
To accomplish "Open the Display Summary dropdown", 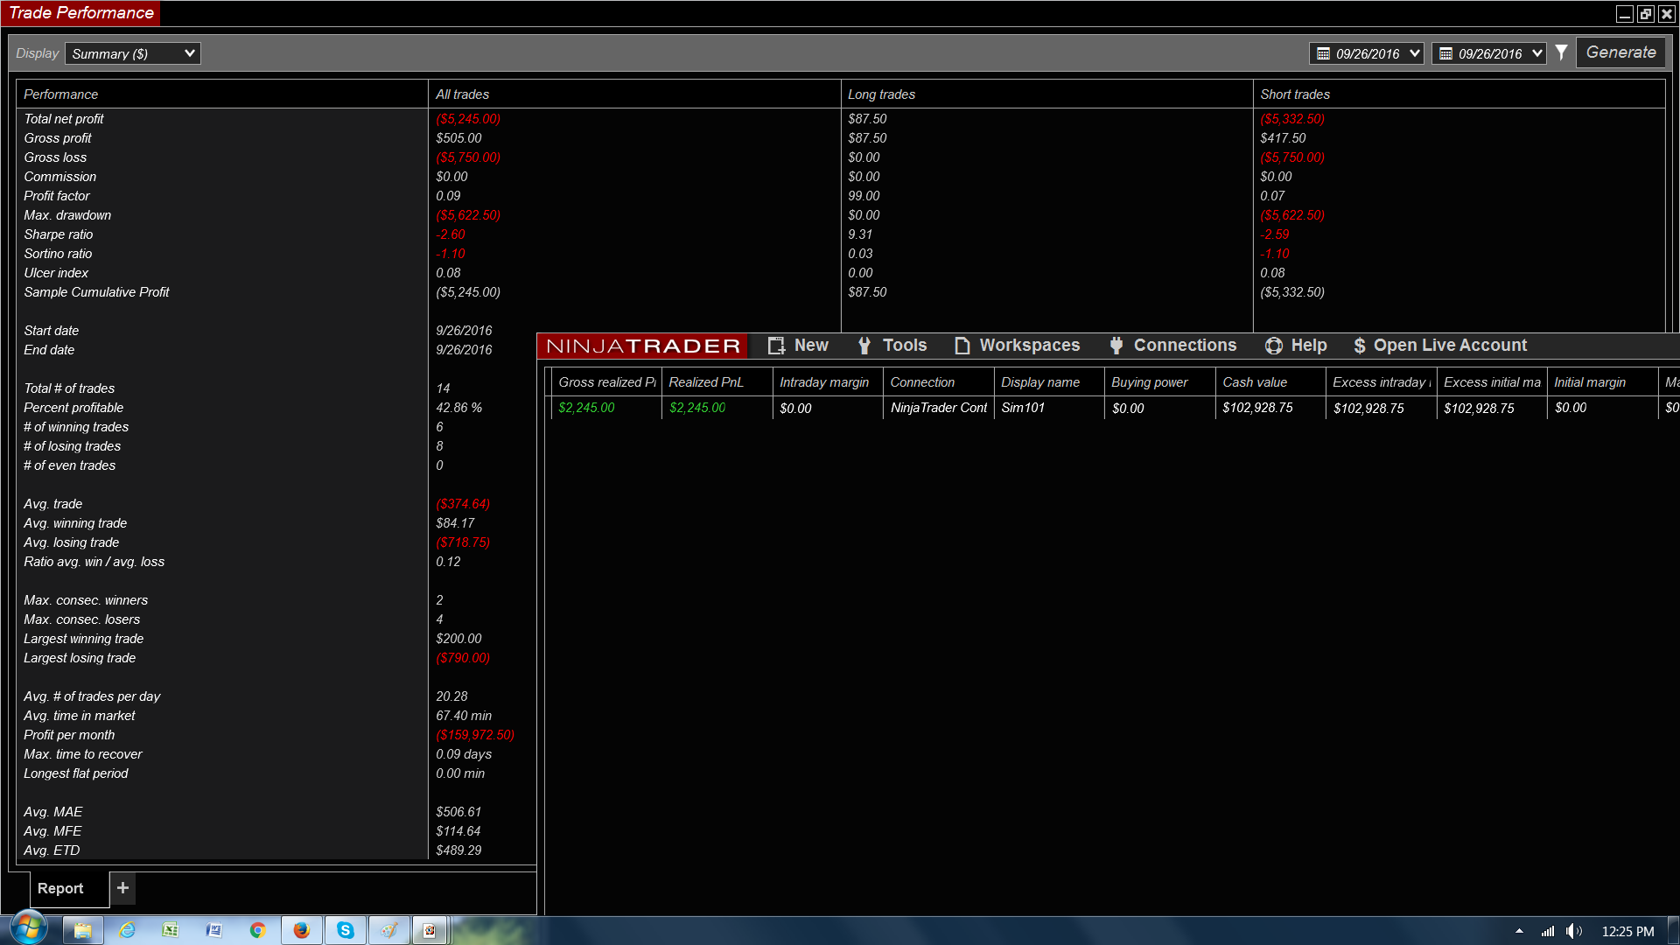I will [132, 53].
